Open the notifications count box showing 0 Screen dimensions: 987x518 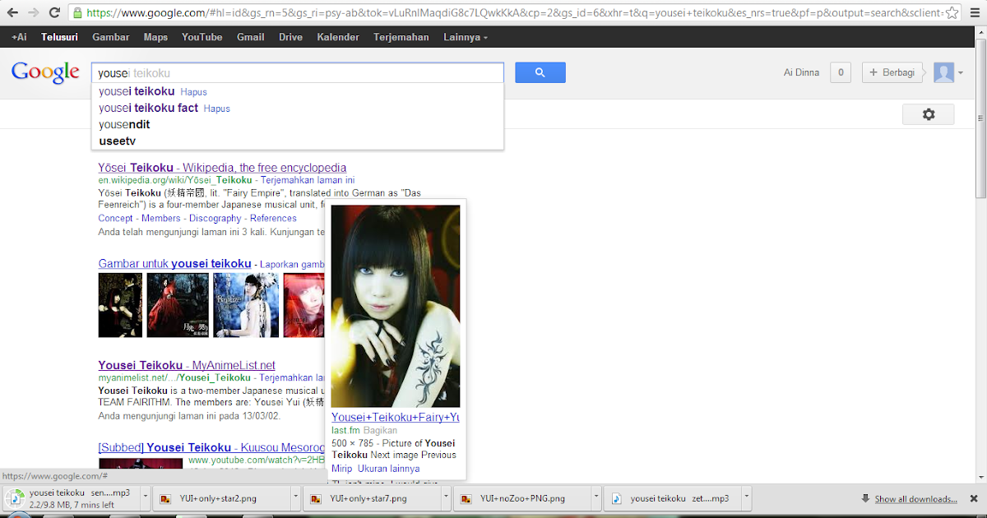[x=840, y=72]
